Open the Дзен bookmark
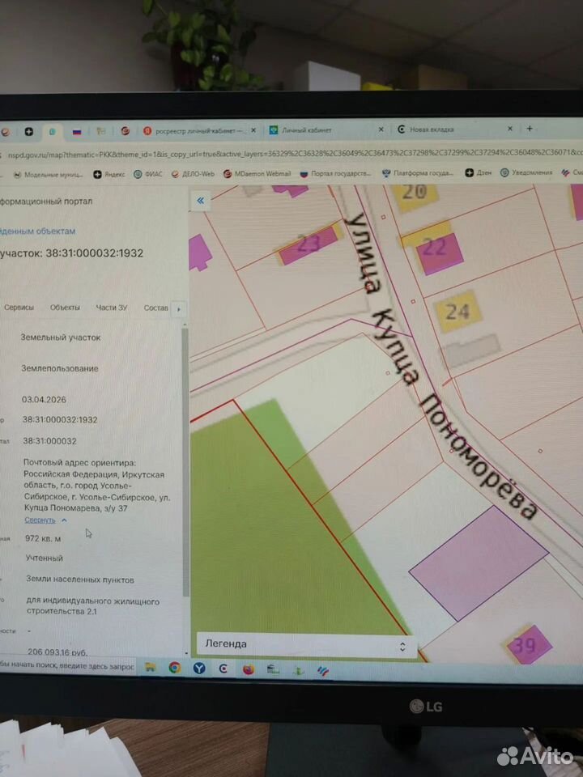This screenshot has width=583, height=777. pos(478,173)
